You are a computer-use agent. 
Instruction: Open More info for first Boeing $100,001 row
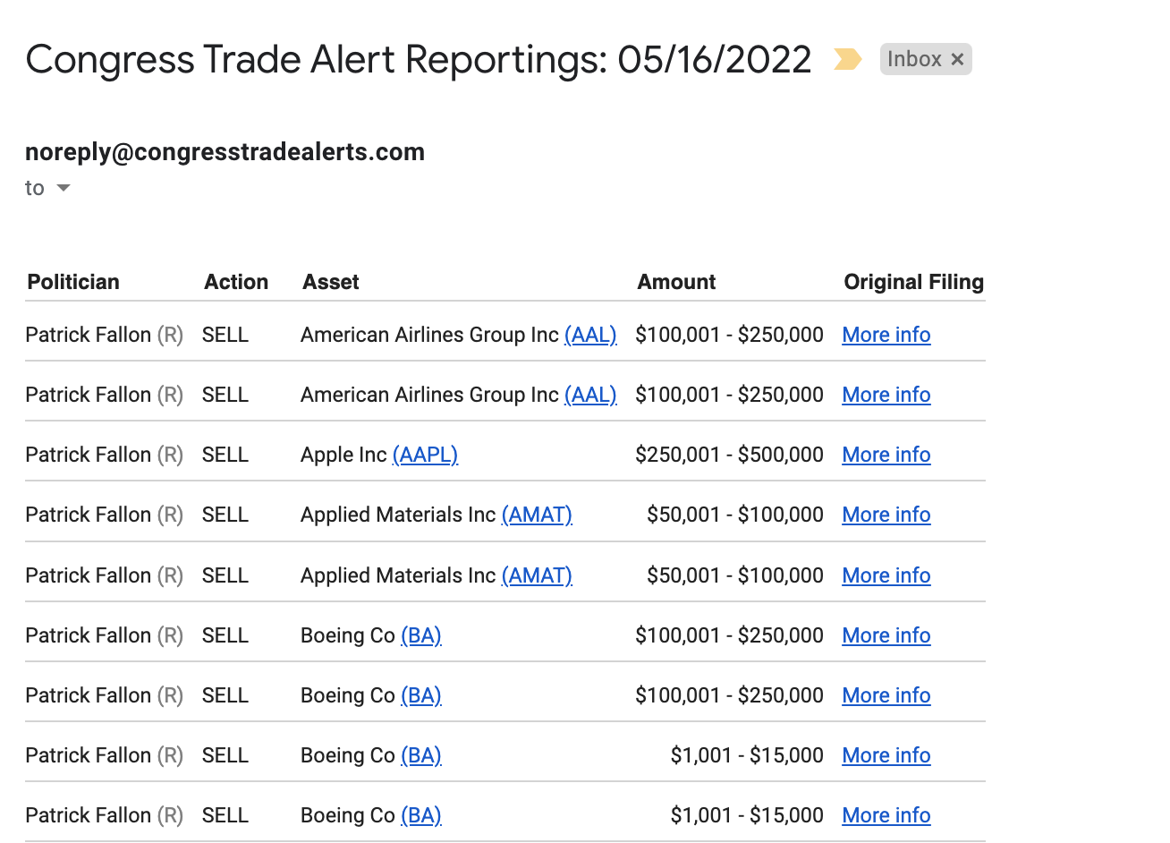coord(886,635)
